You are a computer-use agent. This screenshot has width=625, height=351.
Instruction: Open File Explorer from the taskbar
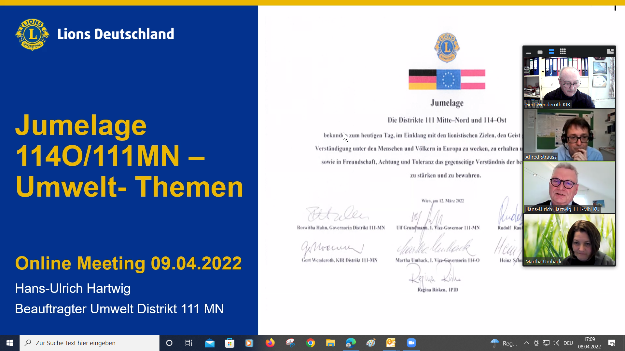click(x=331, y=343)
